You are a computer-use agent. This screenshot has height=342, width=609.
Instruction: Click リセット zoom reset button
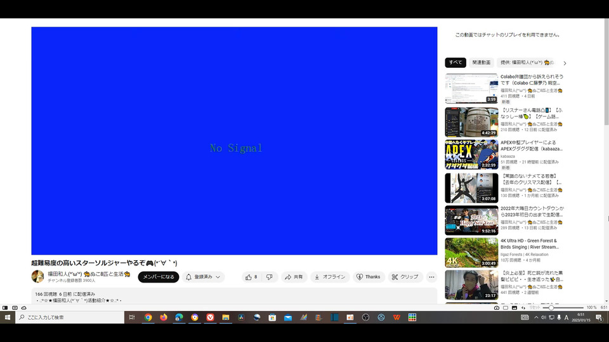[x=535, y=308]
